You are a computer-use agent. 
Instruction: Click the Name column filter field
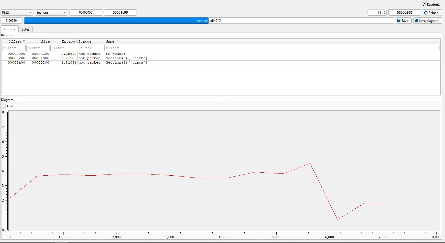point(272,48)
